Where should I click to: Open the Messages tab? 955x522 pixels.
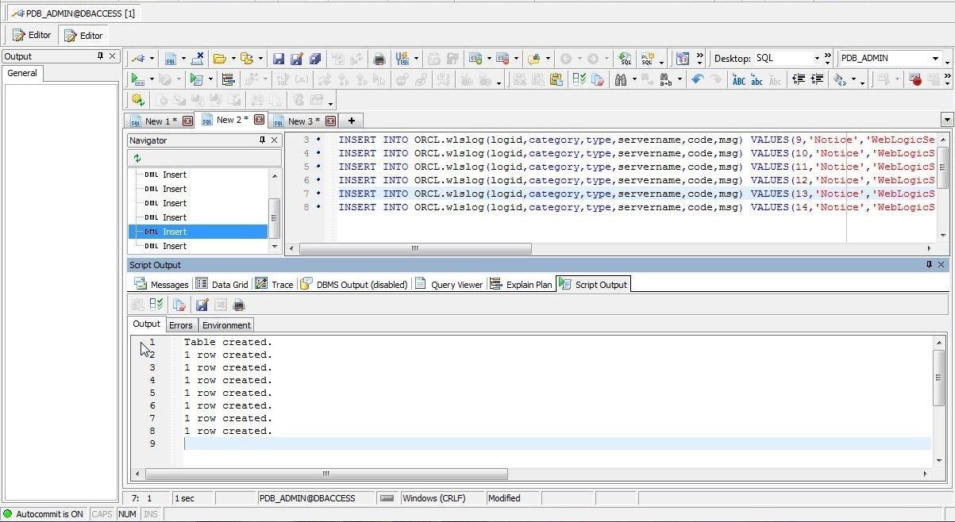click(x=161, y=285)
